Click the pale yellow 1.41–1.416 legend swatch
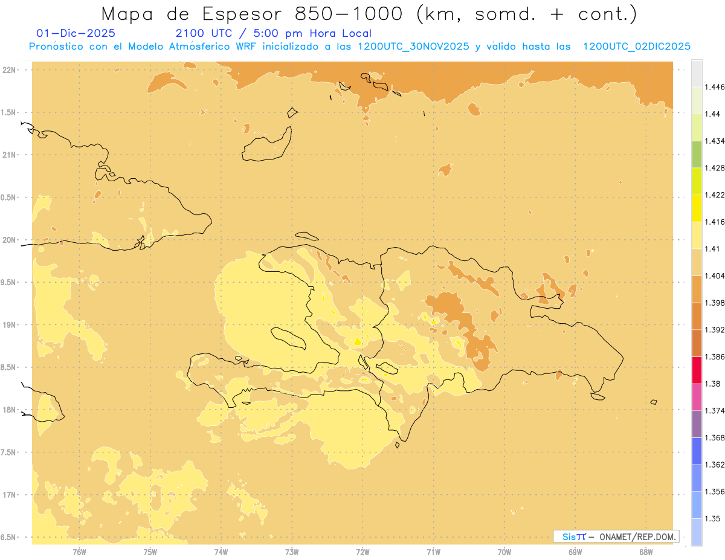725x560 pixels. [697, 235]
